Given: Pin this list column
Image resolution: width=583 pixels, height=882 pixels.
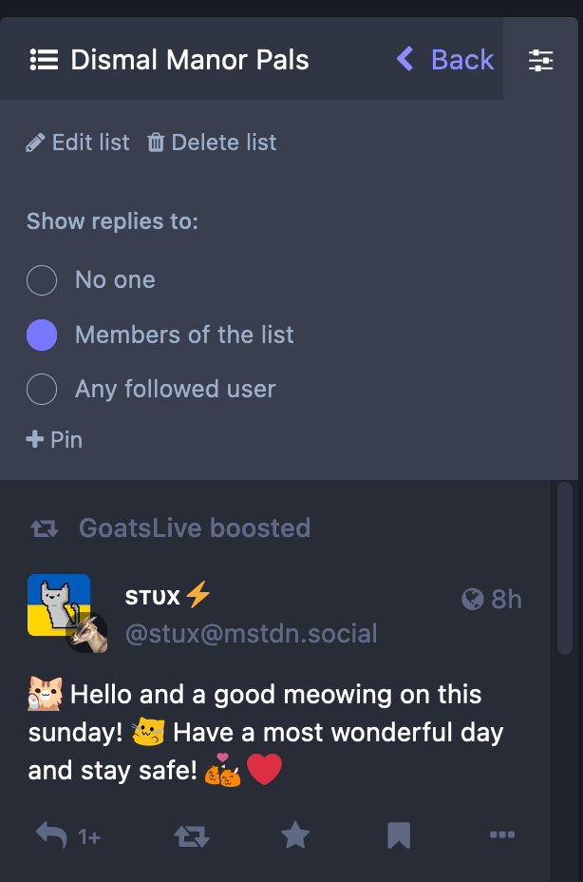Looking at the screenshot, I should click(55, 440).
